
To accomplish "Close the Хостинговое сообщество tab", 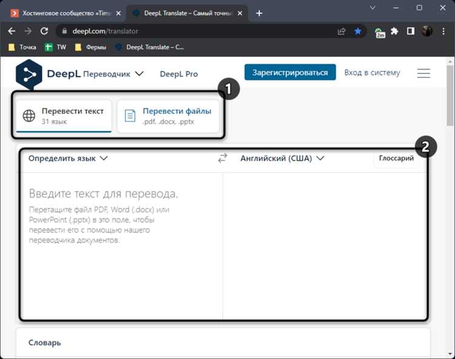I will pos(118,13).
